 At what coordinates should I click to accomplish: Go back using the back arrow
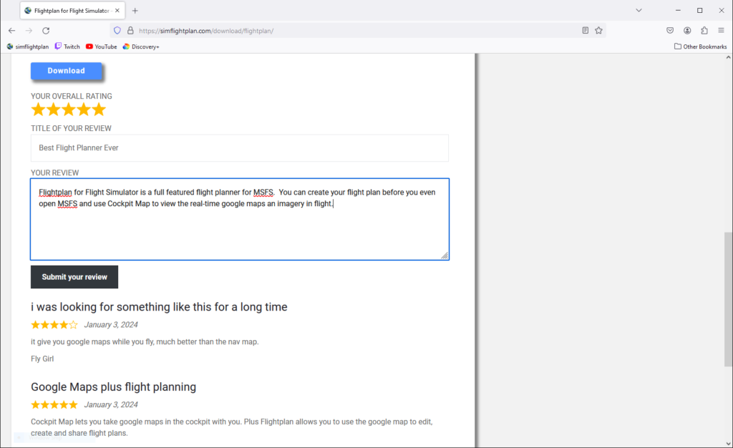pyautogui.click(x=11, y=31)
